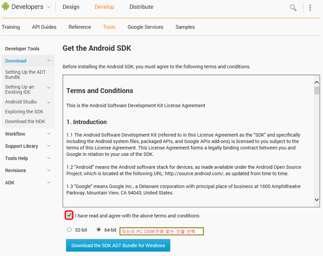Click the 1. Introduction heading
Image resolution: width=323 pixels, height=256 pixels.
tap(87, 122)
